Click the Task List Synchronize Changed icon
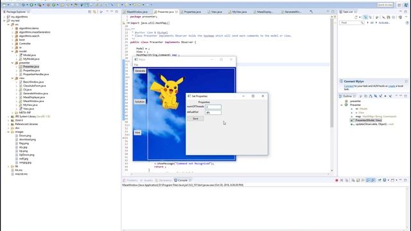The height and width of the screenshot is (231, 411). coord(400,17)
